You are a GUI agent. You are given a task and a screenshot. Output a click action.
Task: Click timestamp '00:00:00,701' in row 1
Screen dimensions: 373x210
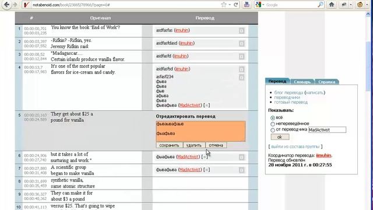[x=35, y=29]
